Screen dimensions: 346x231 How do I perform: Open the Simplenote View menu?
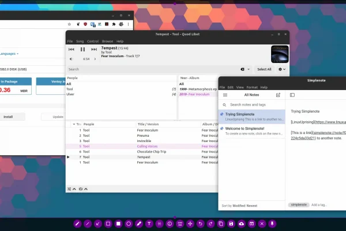click(x=240, y=87)
